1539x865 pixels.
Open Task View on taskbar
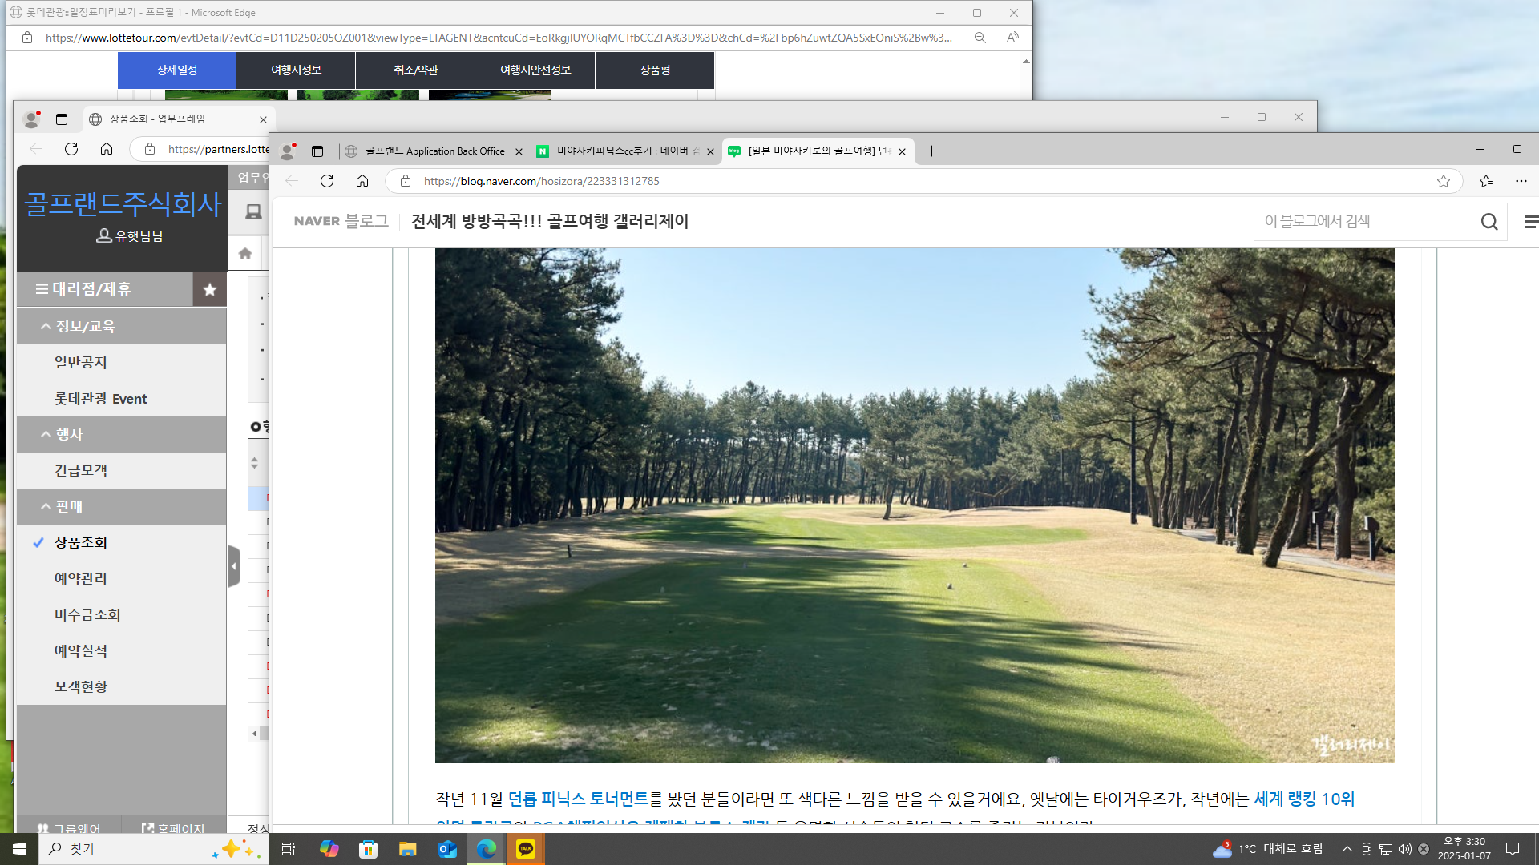pos(289,849)
